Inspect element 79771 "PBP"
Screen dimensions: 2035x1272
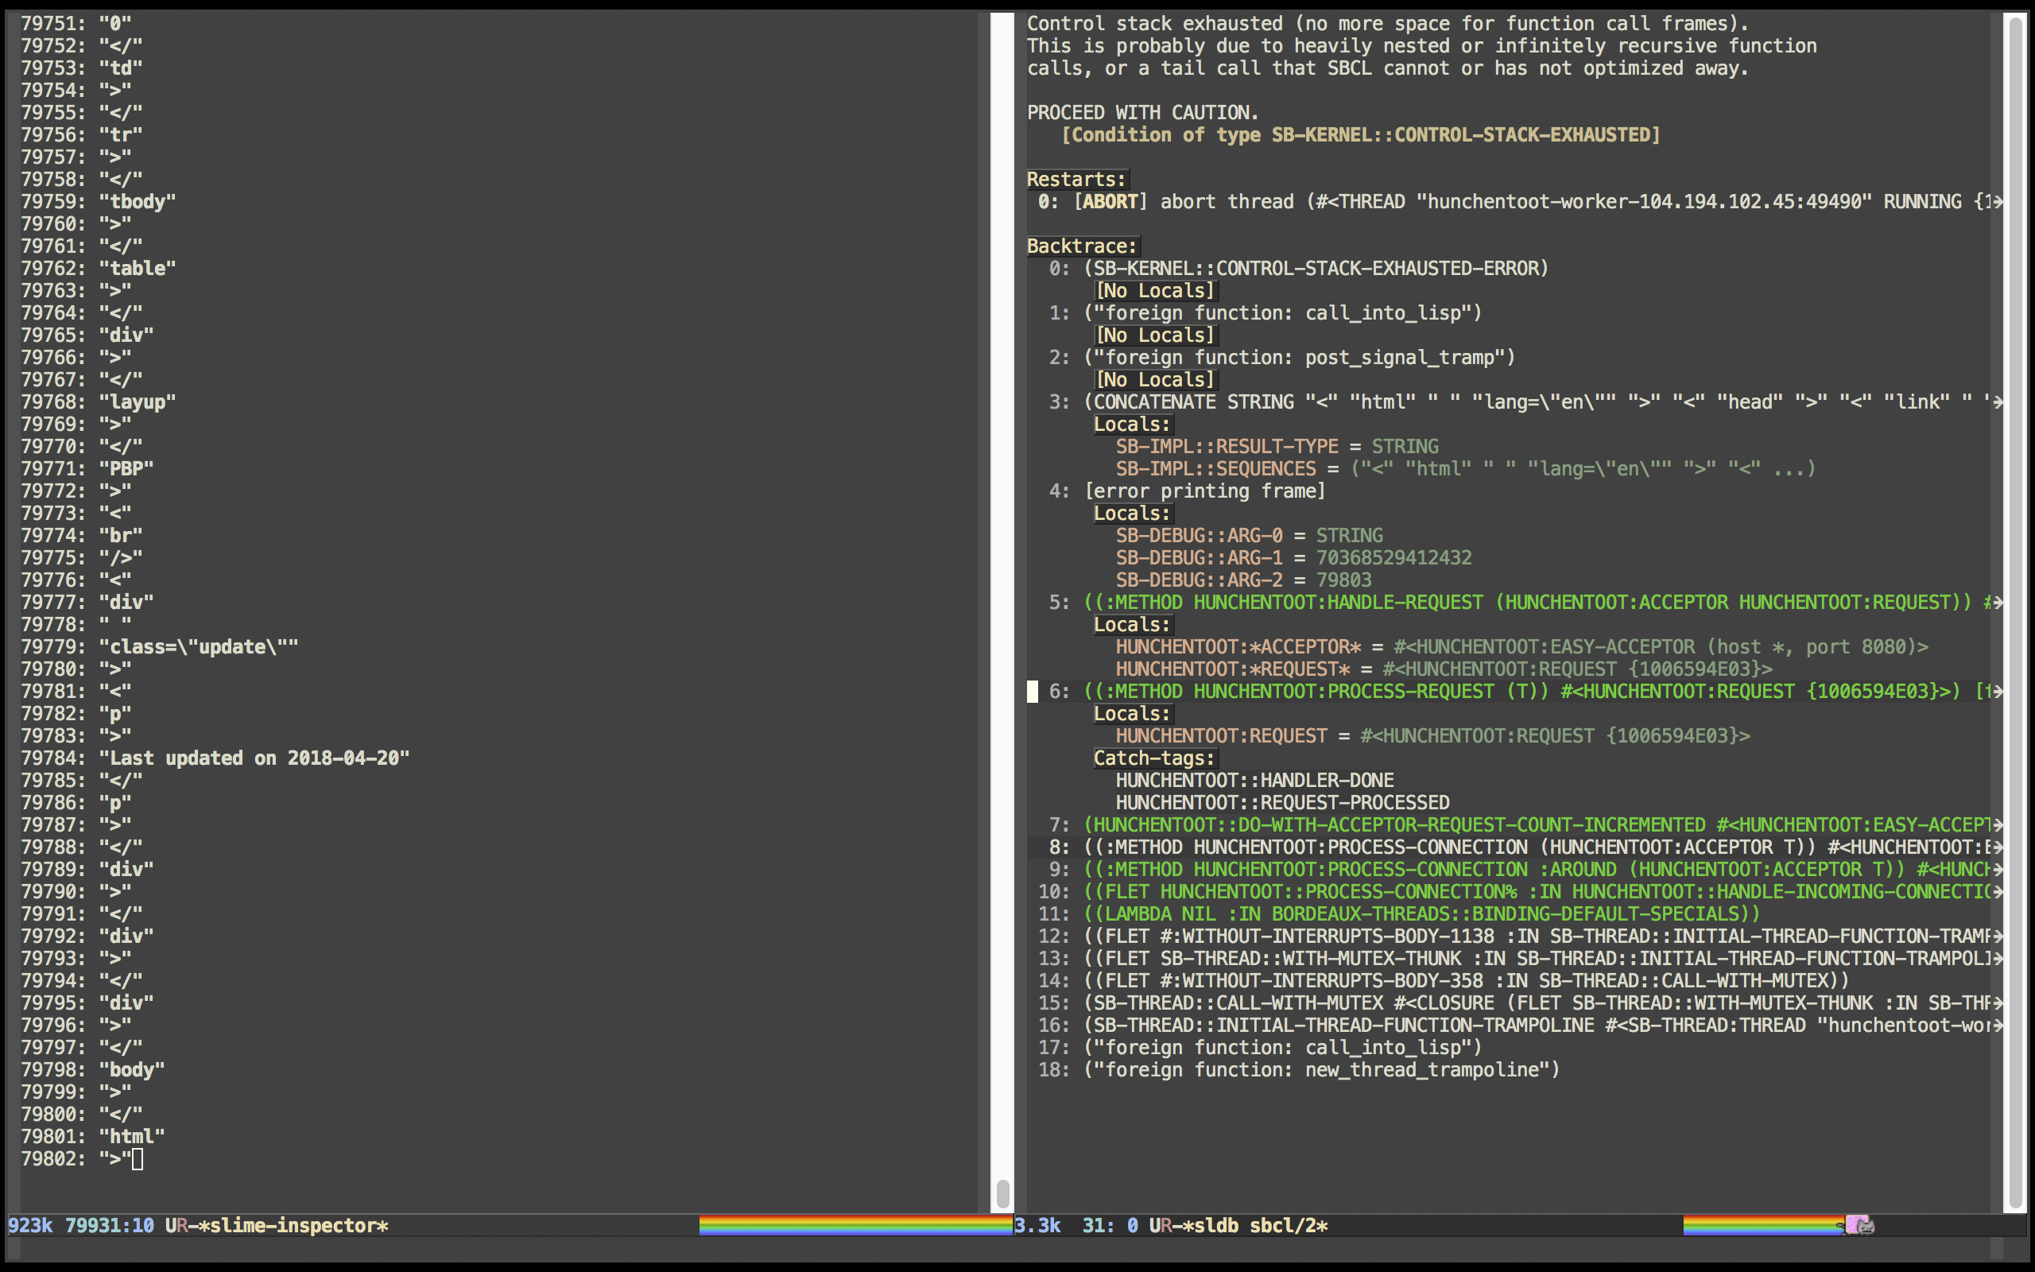pyautogui.click(x=126, y=468)
